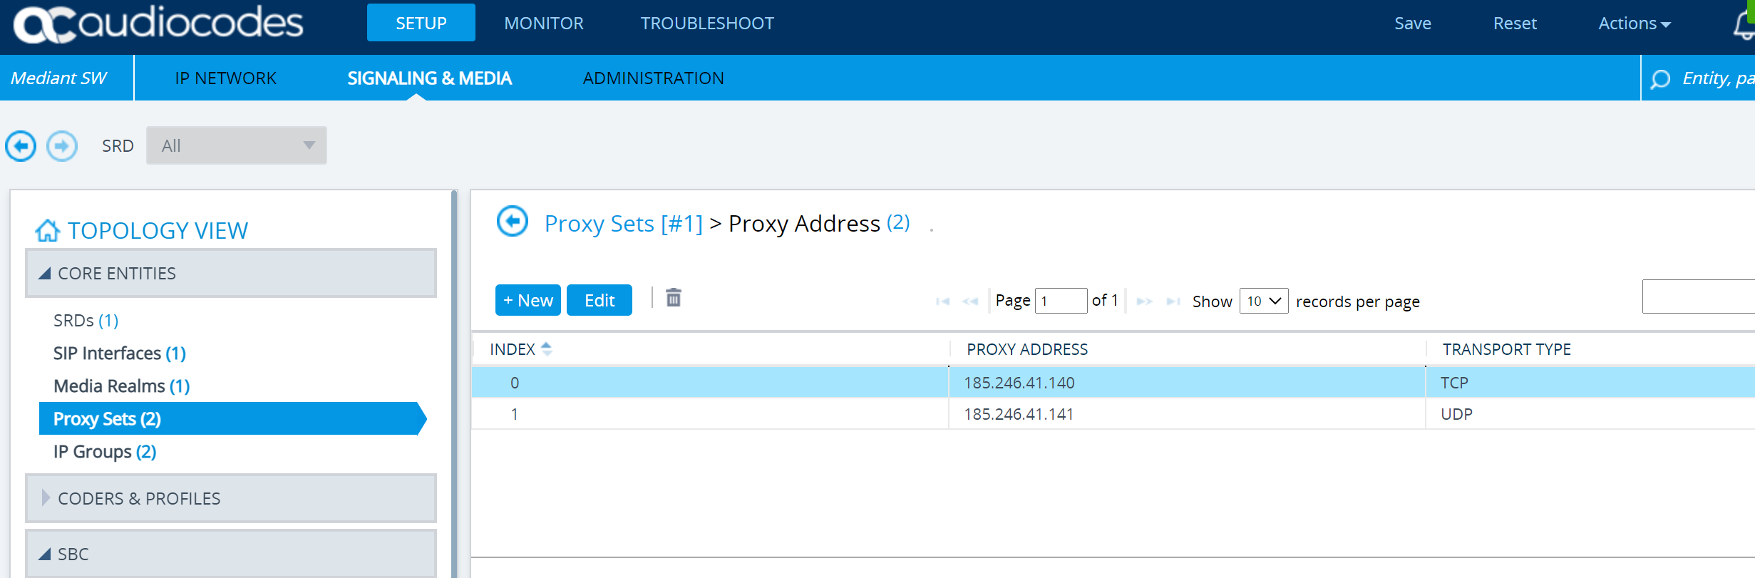Switch to the Monitor tab
Screen dimensions: 1755x578
coord(543,24)
